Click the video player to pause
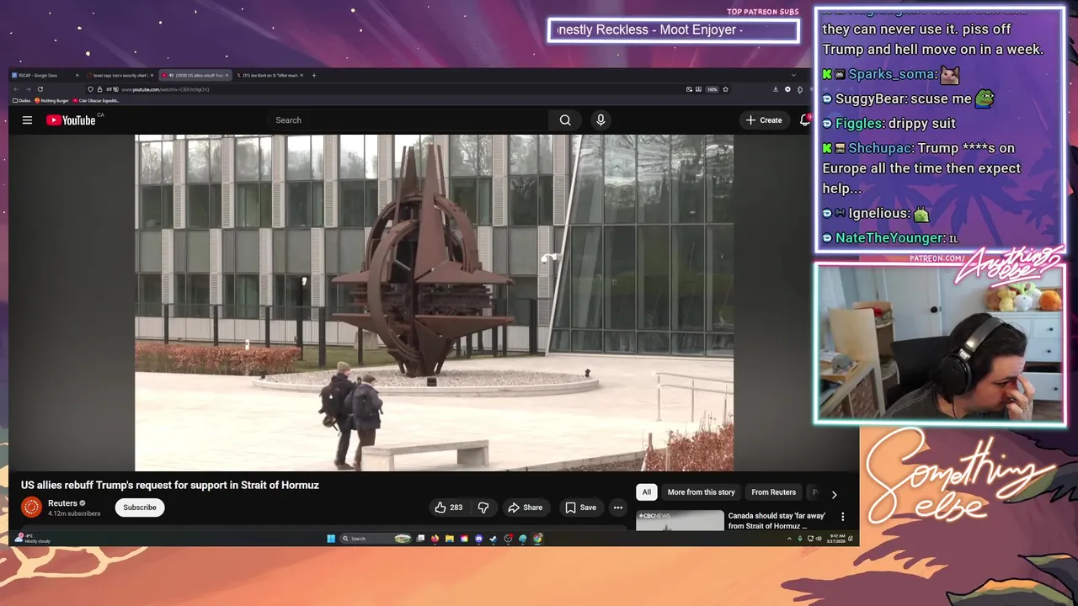The height and width of the screenshot is (606, 1078). click(x=434, y=303)
